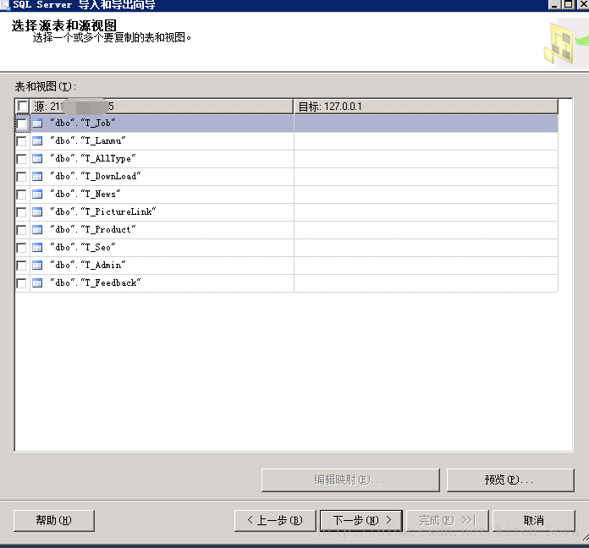This screenshot has width=589, height=548.
Task: Click destination cell of T_Lanmu row
Action: 426,141
